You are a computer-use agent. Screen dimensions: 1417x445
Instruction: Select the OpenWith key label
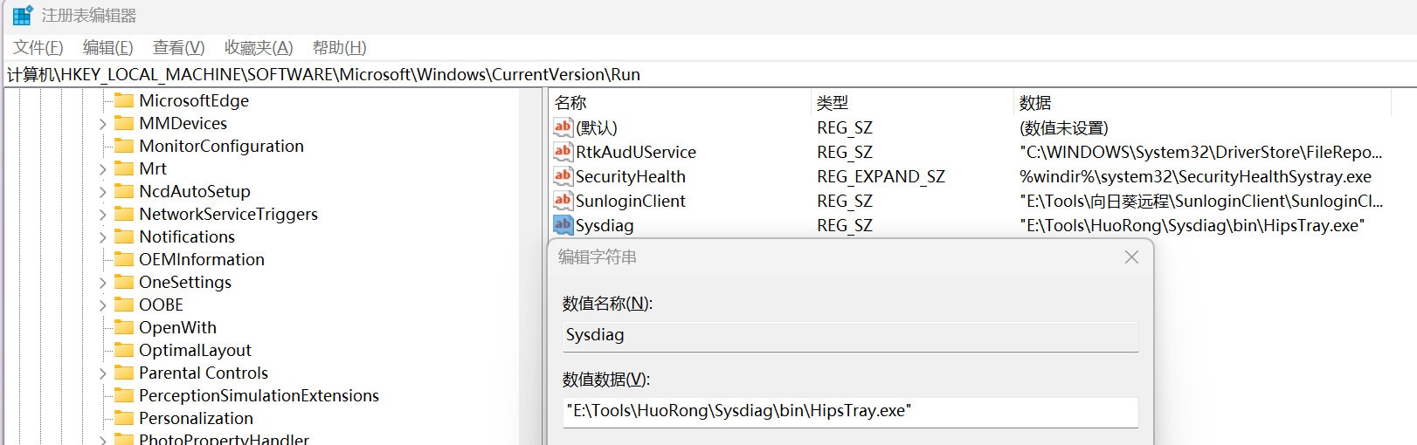[178, 327]
